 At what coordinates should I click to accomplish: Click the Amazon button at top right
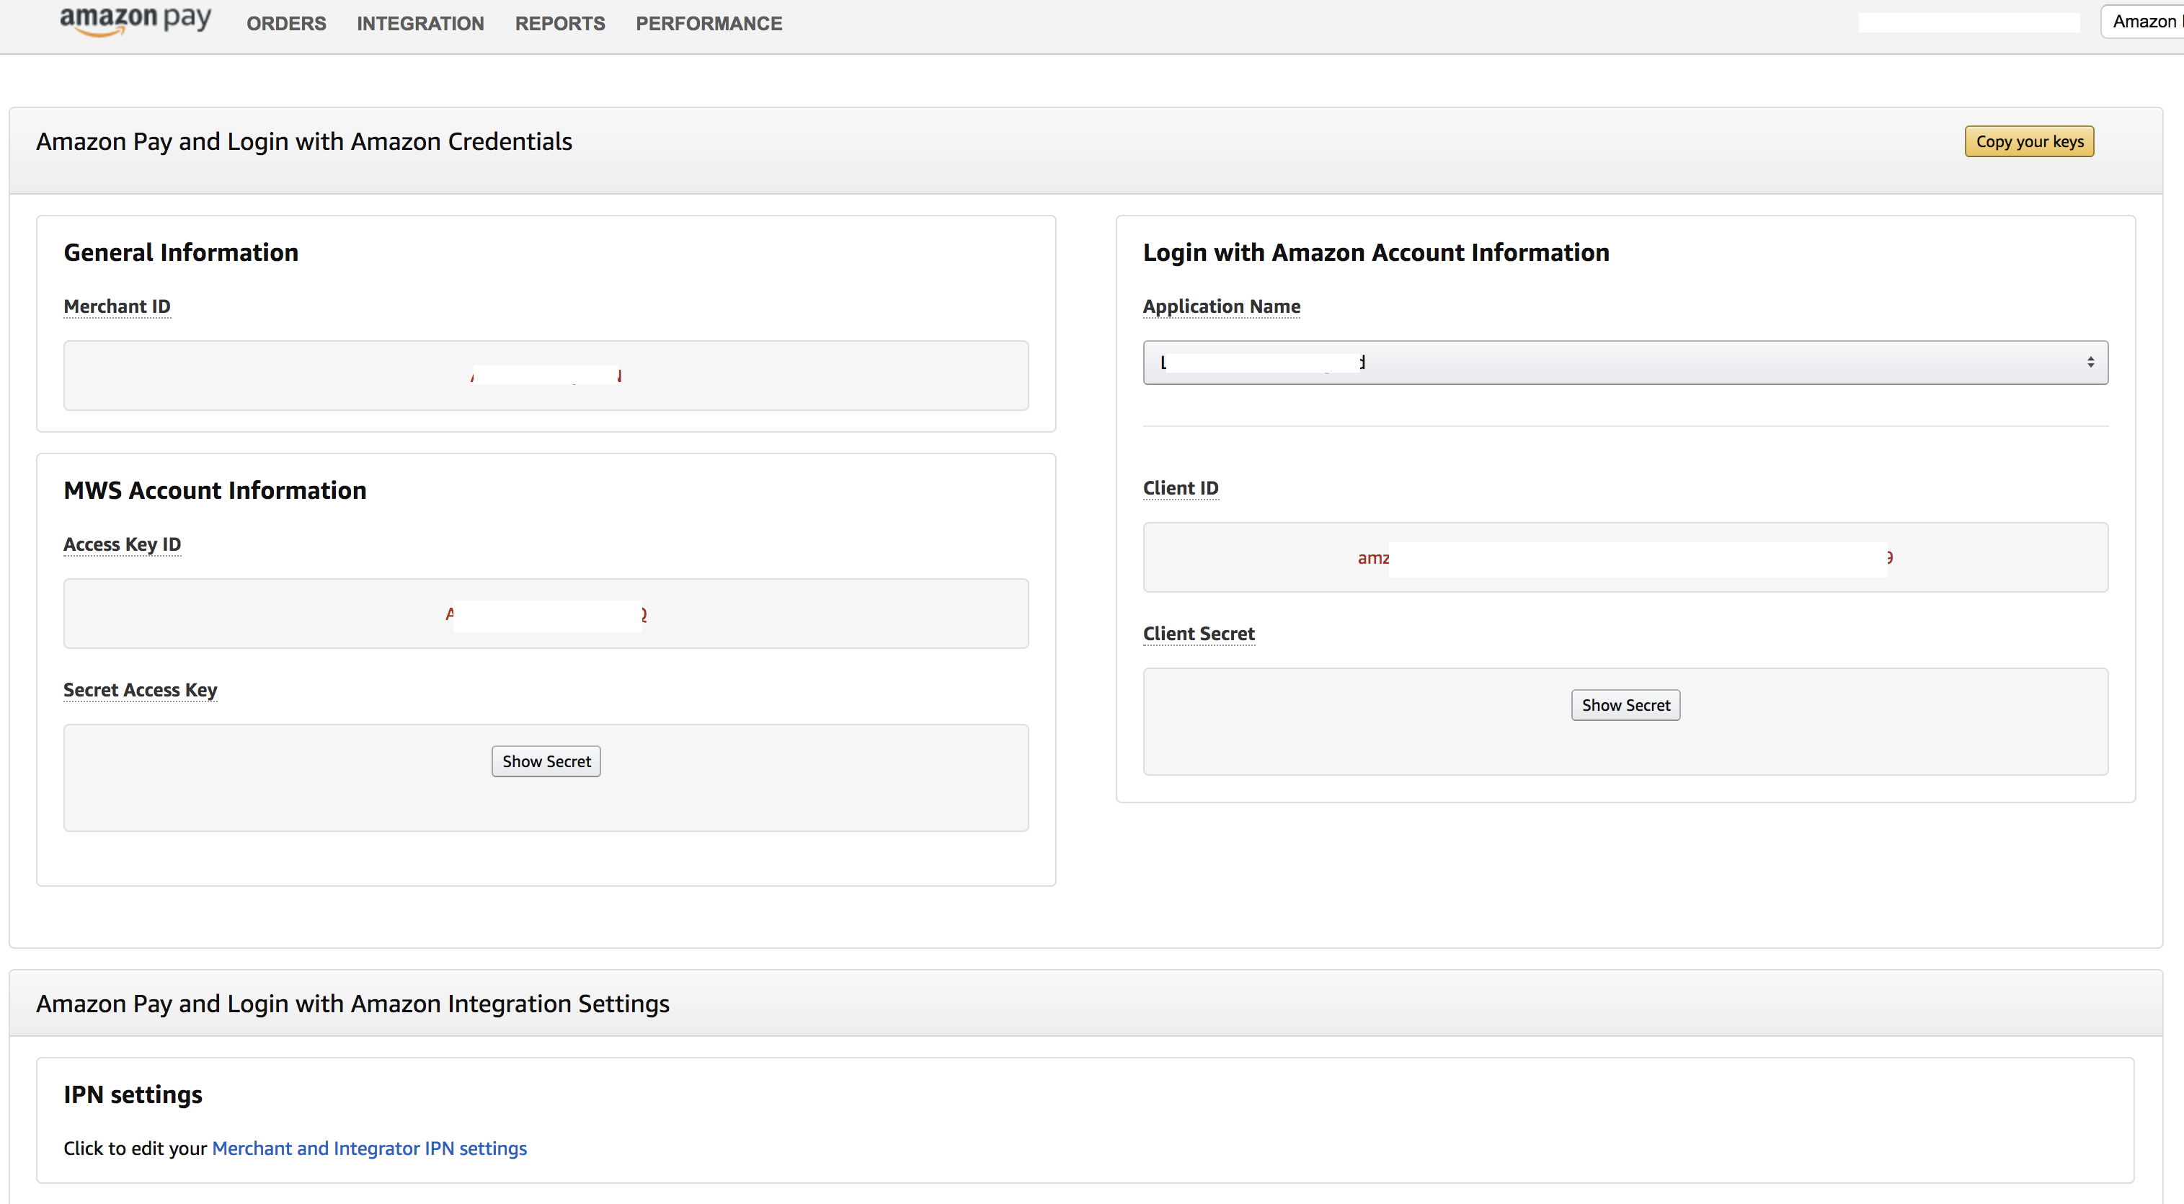2142,22
